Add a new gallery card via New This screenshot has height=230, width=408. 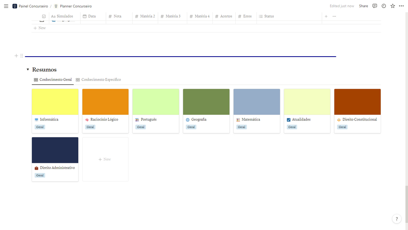105,159
